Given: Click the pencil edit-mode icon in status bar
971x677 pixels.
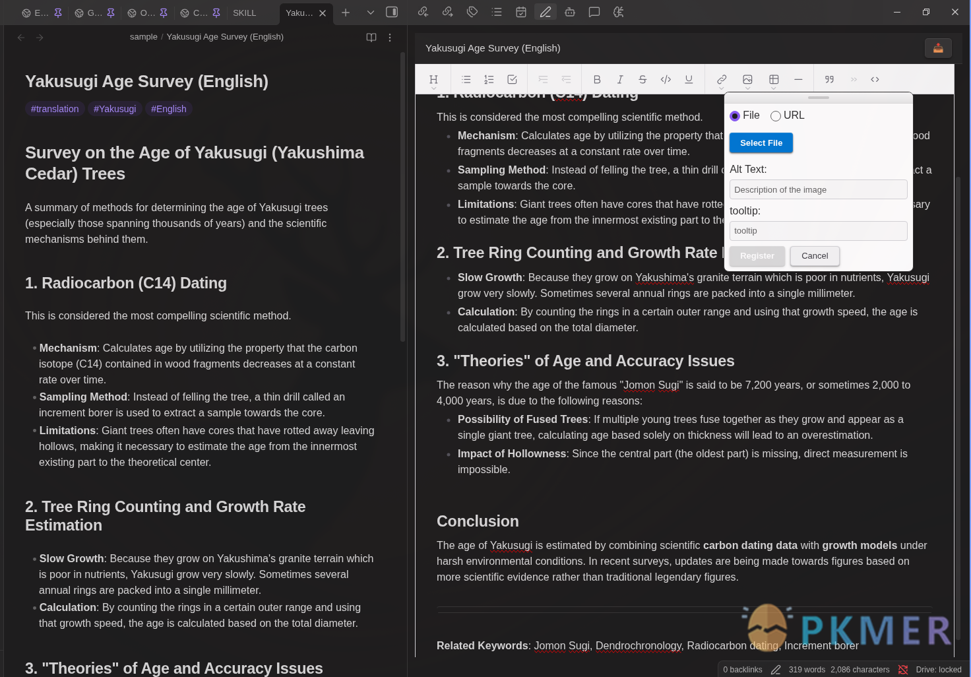Looking at the screenshot, I should 776,670.
